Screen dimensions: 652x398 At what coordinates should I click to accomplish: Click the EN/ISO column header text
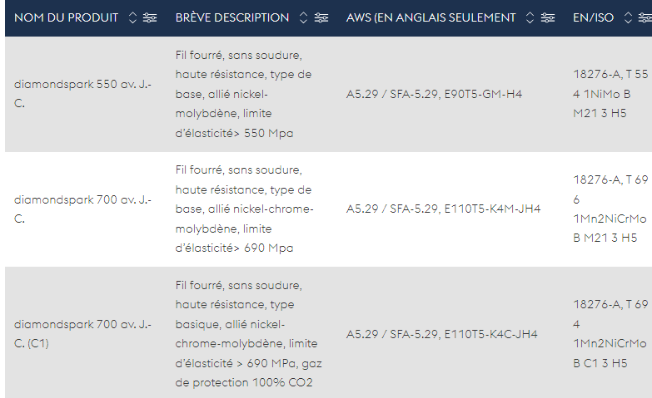pyautogui.click(x=594, y=17)
